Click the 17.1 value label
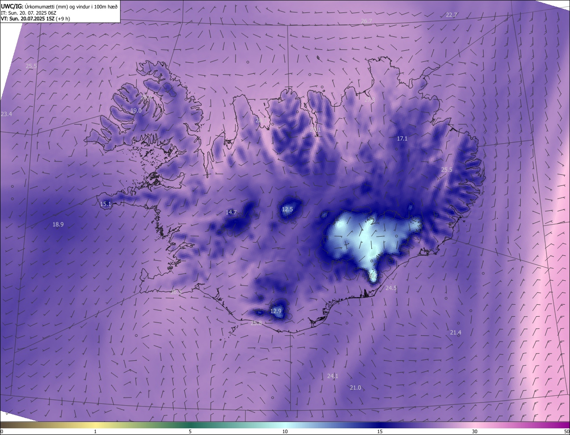Image resolution: width=570 pixels, height=435 pixels. click(x=402, y=139)
